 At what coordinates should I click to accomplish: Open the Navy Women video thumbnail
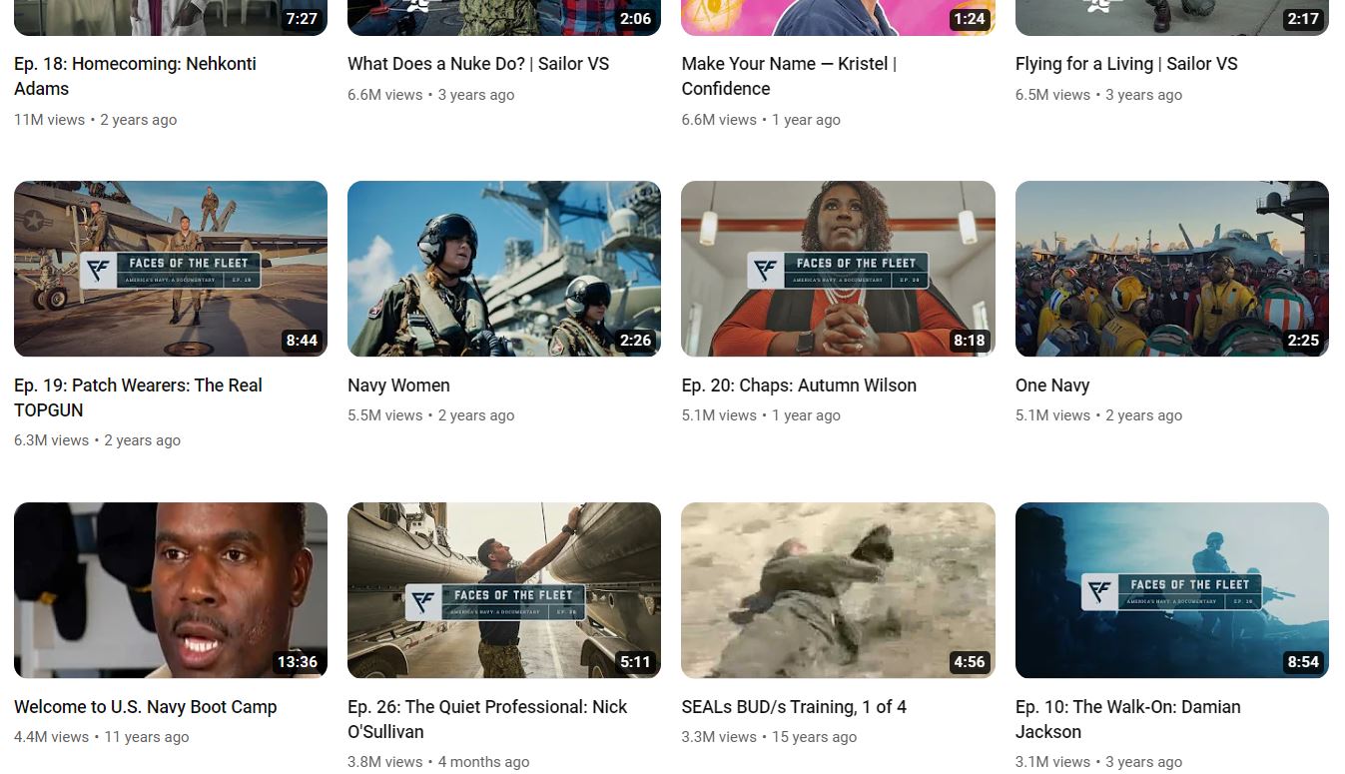click(x=503, y=269)
